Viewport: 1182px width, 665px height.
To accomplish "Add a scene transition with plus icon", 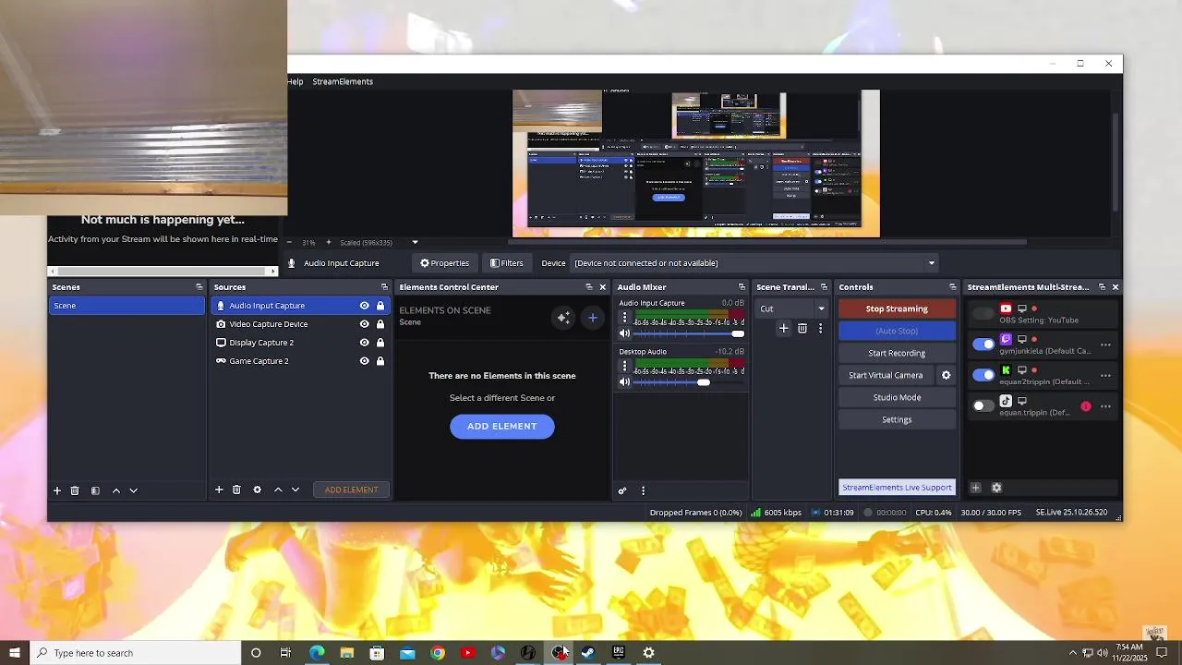I will click(x=783, y=328).
